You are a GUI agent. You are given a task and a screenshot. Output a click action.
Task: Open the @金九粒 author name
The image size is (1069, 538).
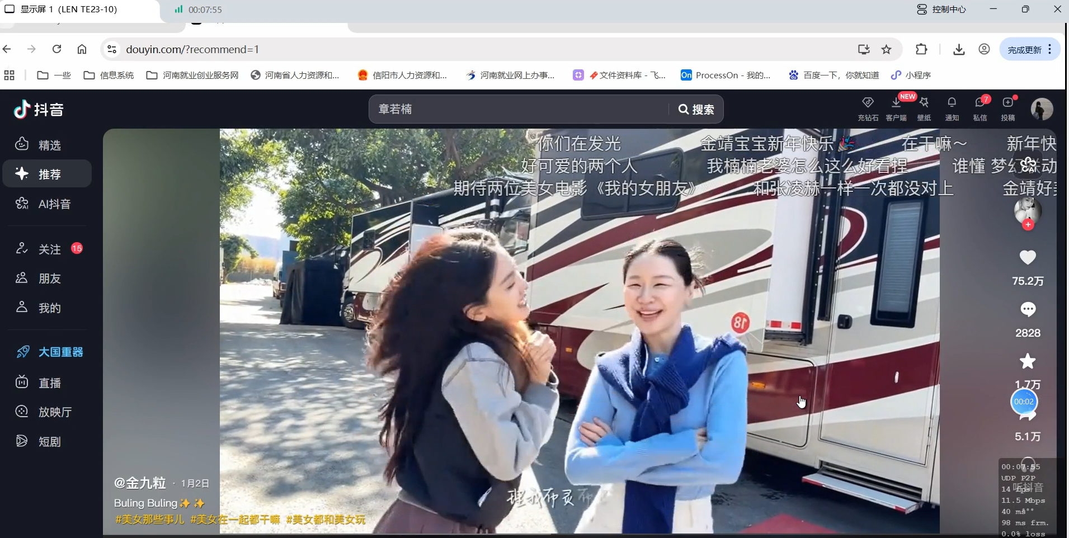[140, 483]
